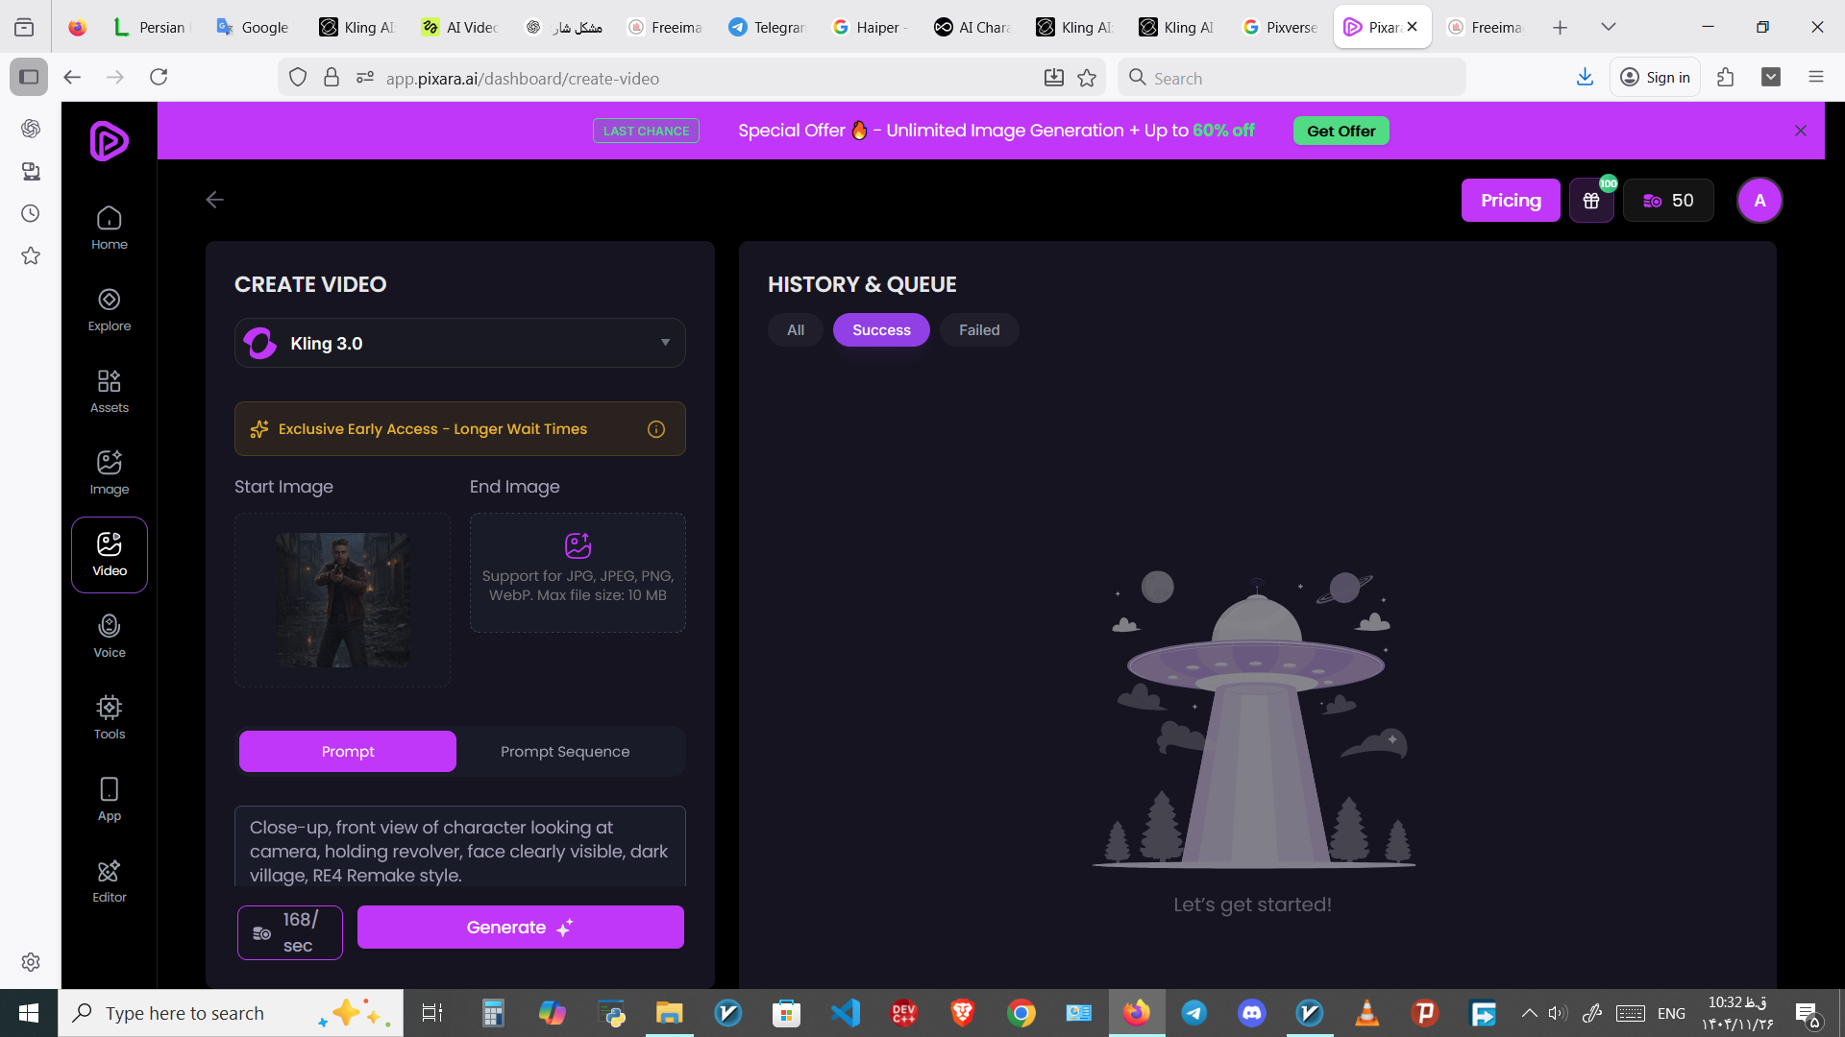Bookmark this page with the star icon

(x=1087, y=78)
